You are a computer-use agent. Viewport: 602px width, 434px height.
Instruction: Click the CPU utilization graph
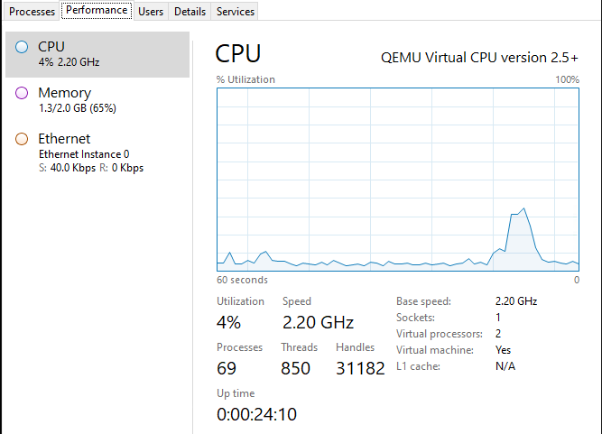(x=398, y=179)
